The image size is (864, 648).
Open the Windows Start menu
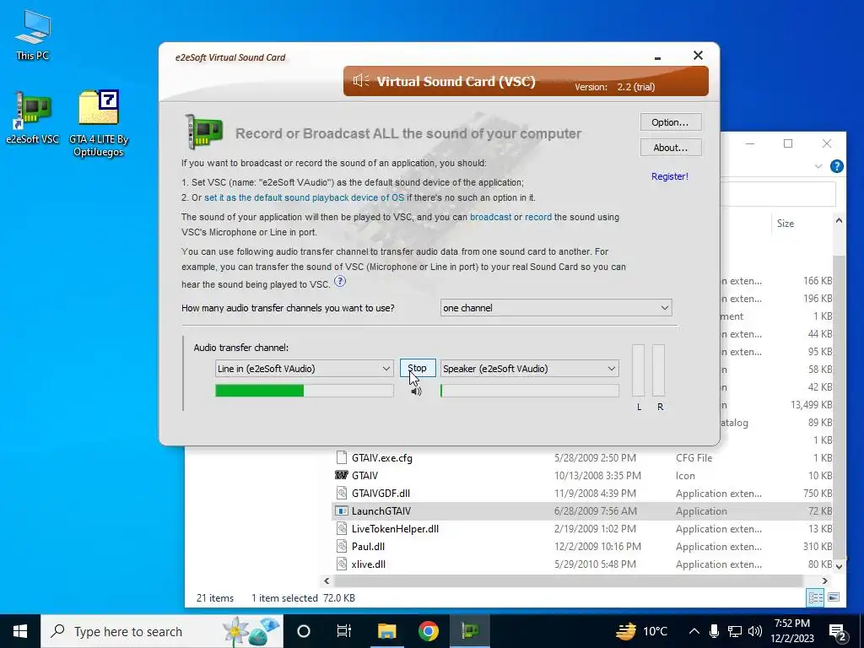(x=20, y=631)
